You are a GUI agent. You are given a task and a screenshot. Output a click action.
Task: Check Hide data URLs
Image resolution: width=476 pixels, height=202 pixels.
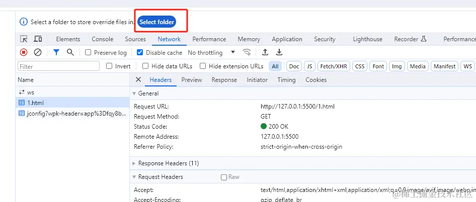pyautogui.click(x=145, y=66)
